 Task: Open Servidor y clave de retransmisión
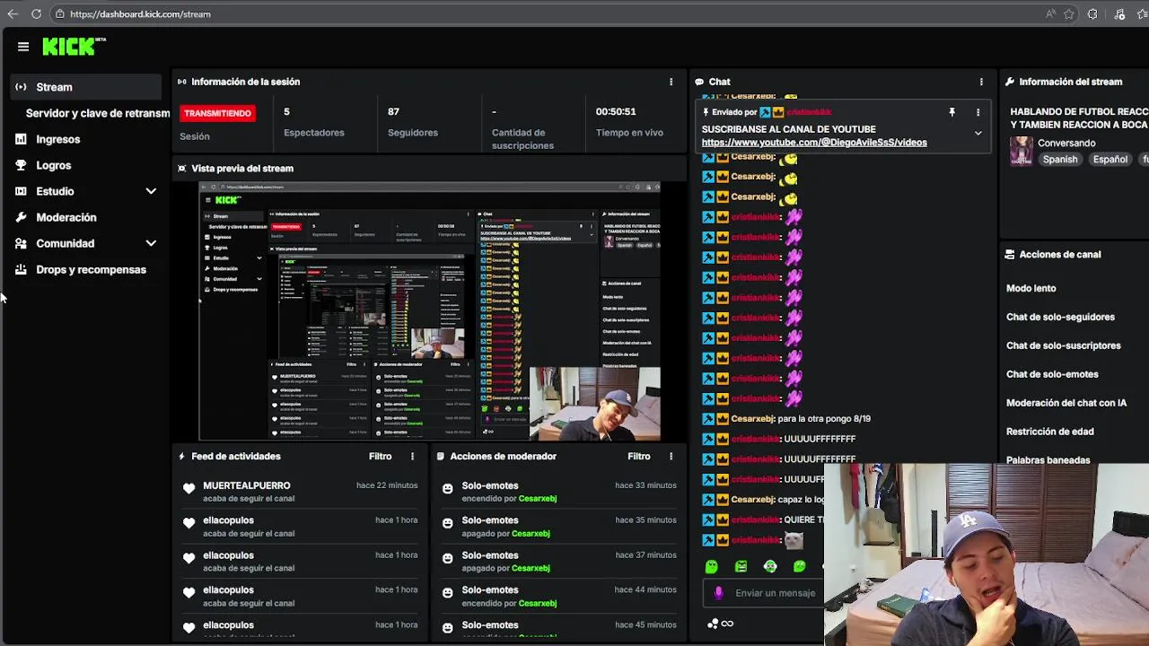coord(97,113)
